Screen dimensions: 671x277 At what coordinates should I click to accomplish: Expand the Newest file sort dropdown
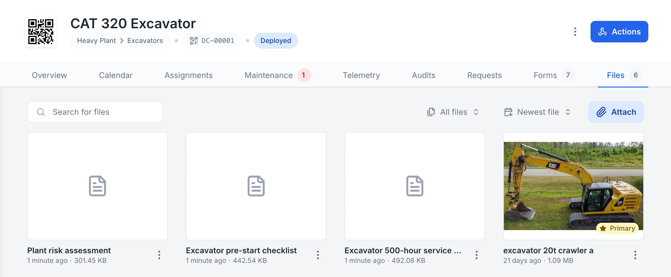click(x=537, y=112)
